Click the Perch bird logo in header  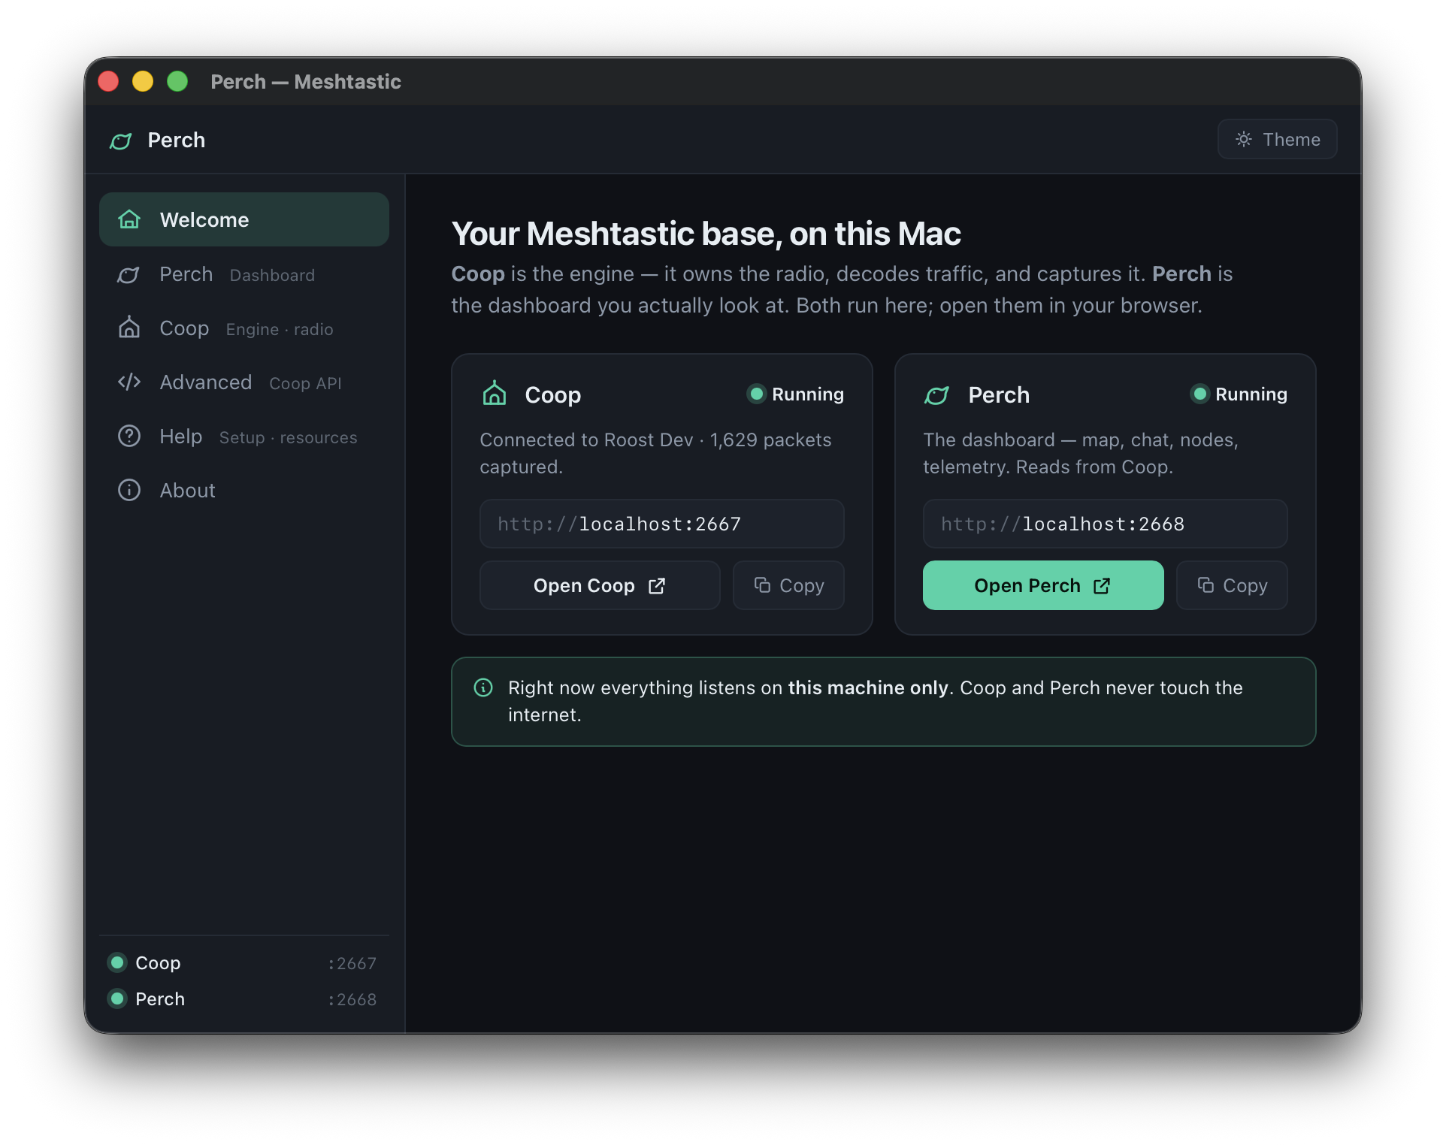121,140
